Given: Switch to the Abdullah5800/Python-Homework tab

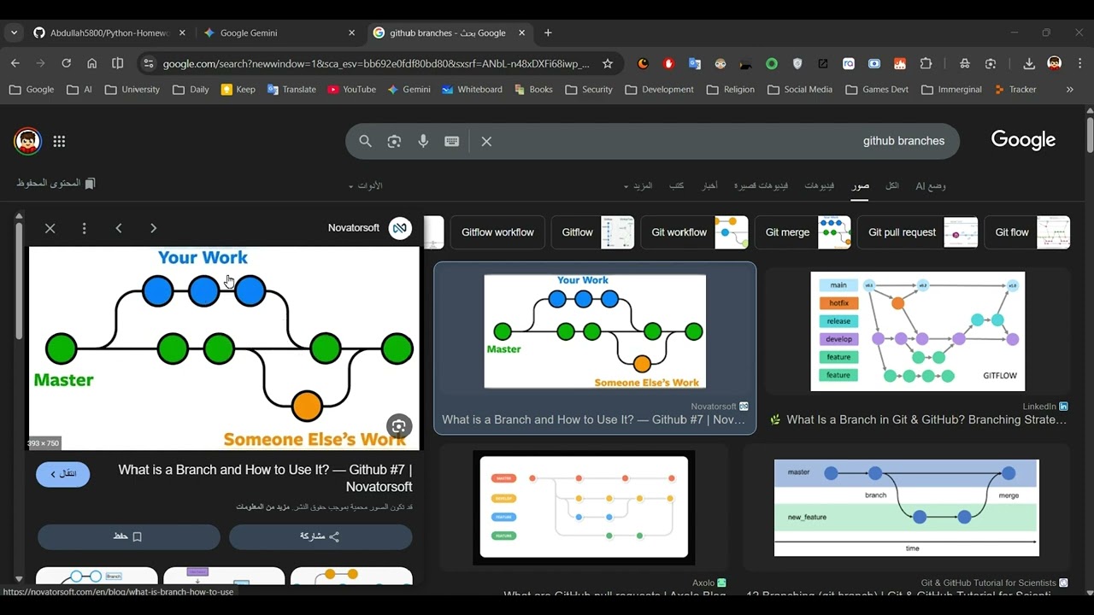Looking at the screenshot, I should [109, 32].
